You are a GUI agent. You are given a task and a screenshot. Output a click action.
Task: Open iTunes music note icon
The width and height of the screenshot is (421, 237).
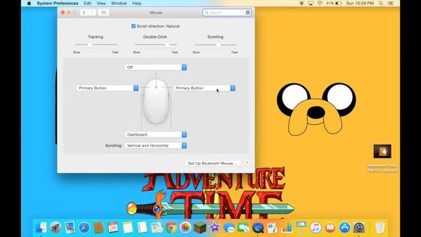316,228
